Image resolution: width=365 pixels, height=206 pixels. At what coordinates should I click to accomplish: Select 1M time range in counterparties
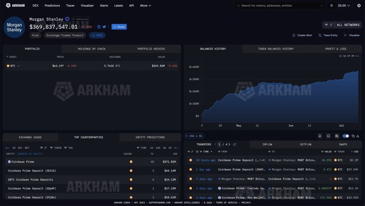click(x=170, y=148)
